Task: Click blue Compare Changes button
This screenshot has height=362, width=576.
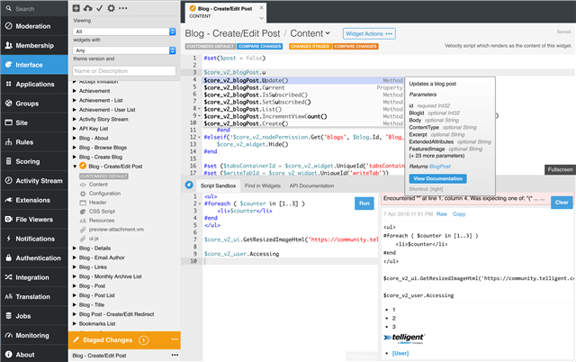Action: point(260,46)
